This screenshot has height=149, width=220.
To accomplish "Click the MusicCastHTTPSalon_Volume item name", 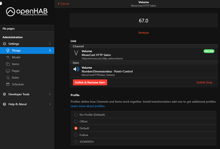I will pos(98,75).
